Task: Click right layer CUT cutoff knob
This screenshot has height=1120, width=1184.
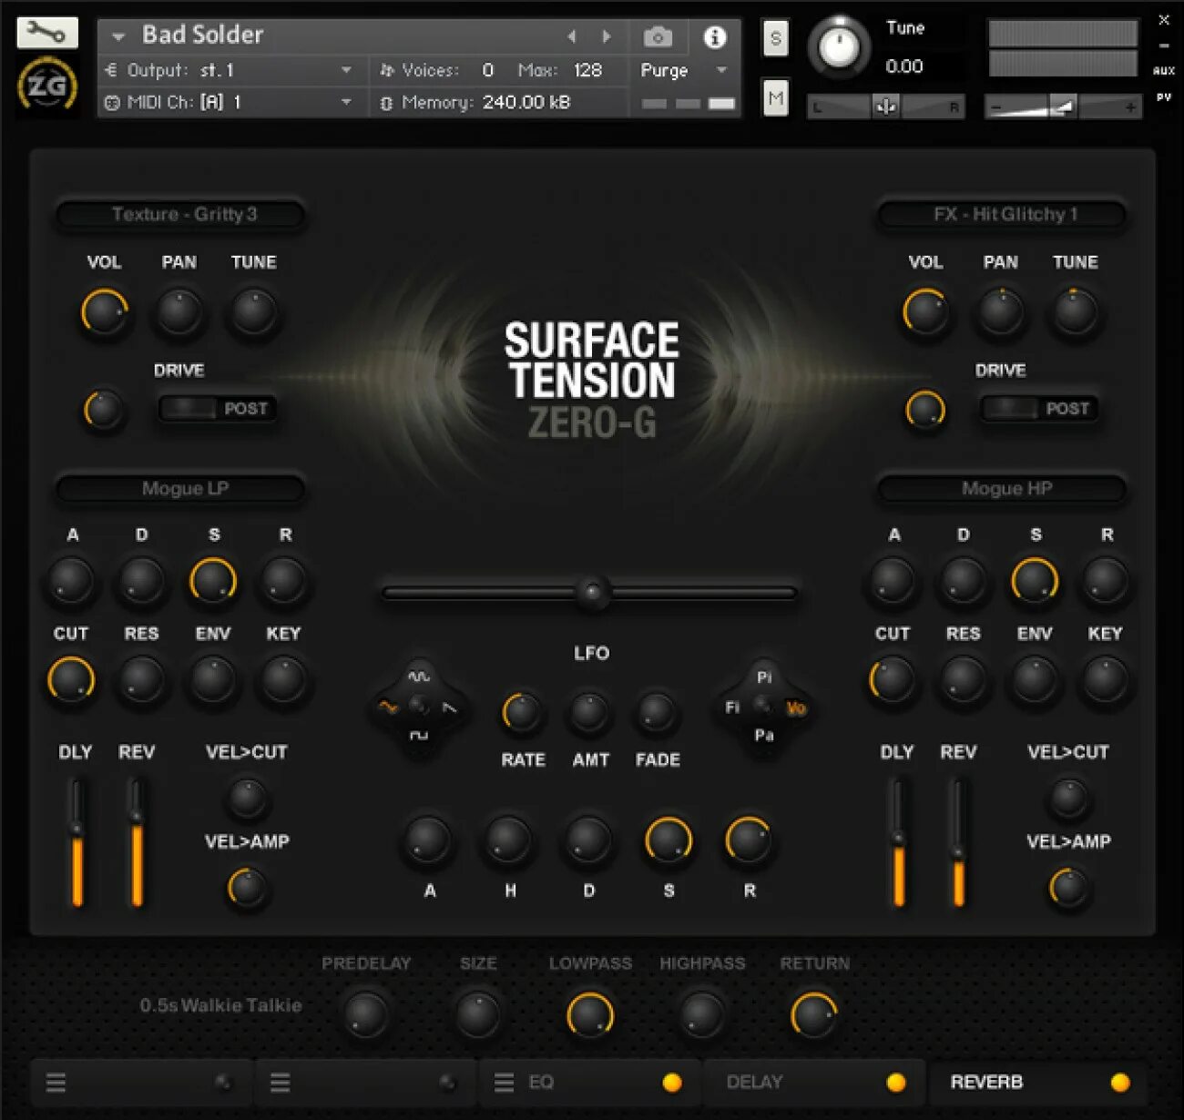Action: (893, 679)
